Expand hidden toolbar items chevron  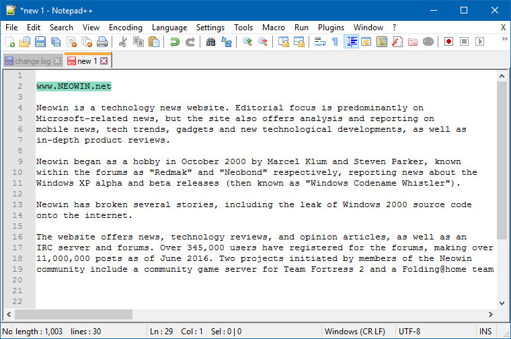(504, 39)
